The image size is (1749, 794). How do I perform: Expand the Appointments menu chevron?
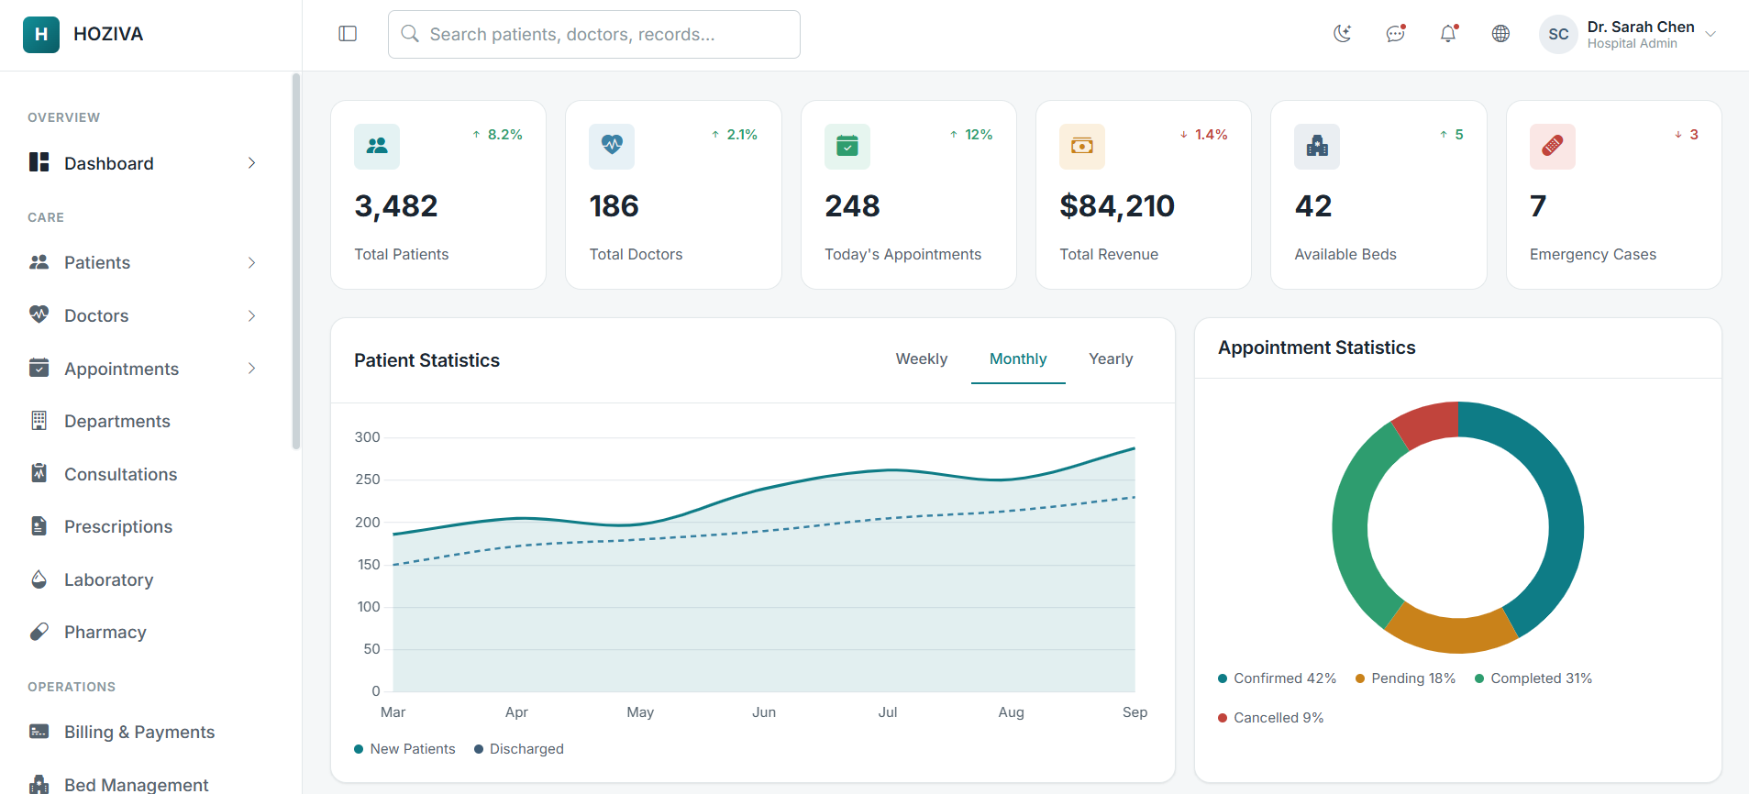tap(251, 369)
